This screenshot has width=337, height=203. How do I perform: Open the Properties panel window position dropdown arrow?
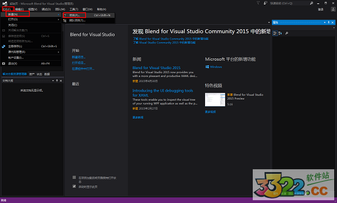click(x=325, y=22)
